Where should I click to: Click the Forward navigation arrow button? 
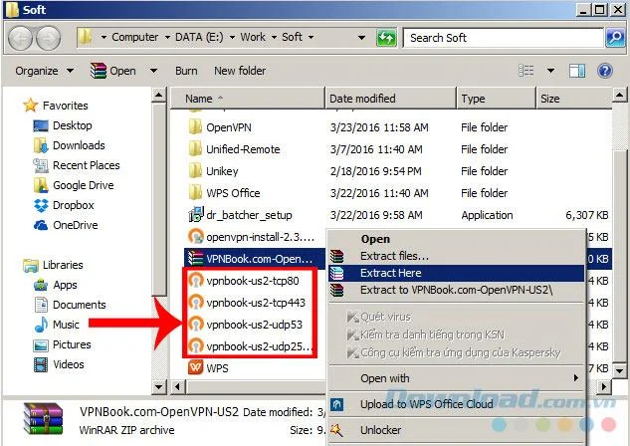(x=48, y=38)
